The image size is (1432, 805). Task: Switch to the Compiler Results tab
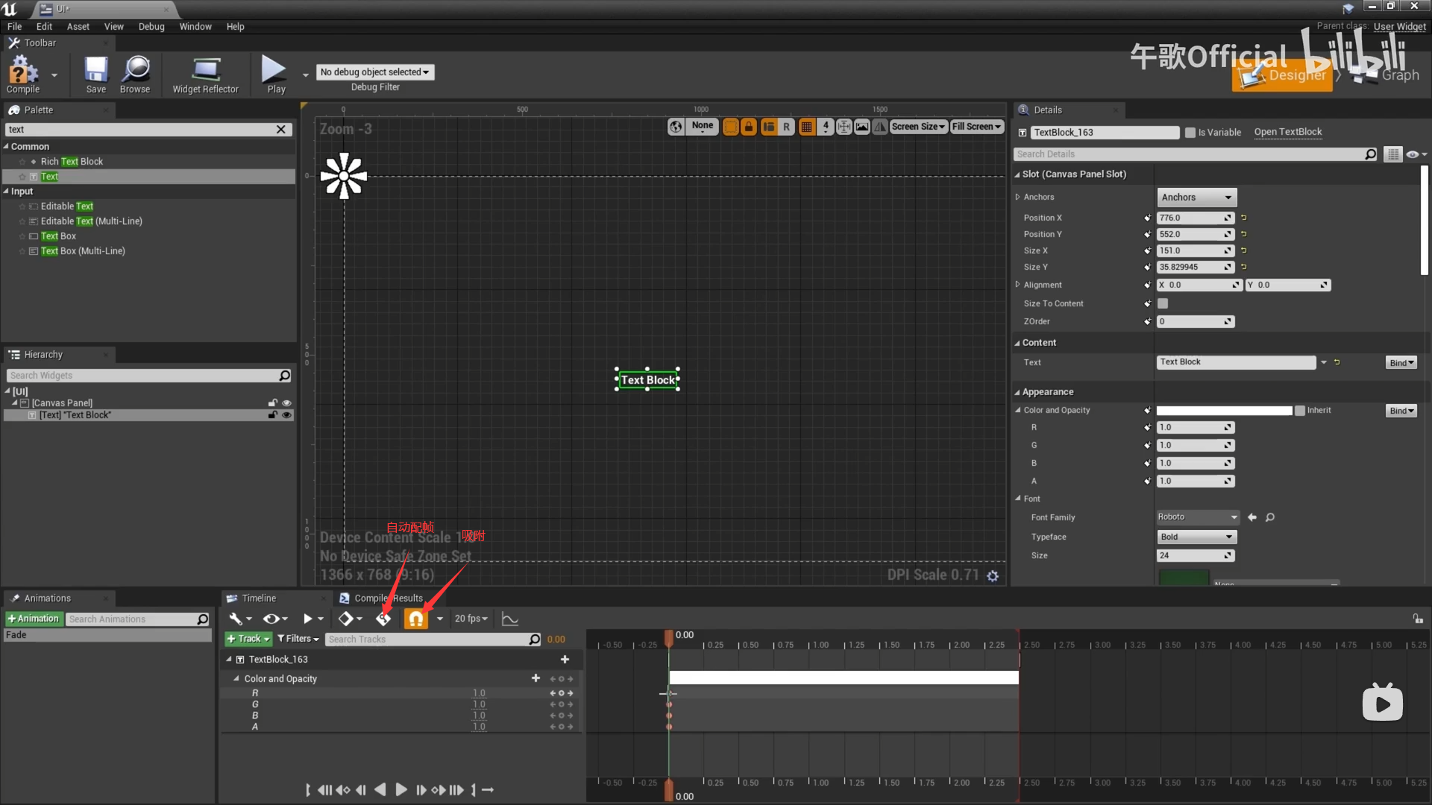tap(382, 599)
